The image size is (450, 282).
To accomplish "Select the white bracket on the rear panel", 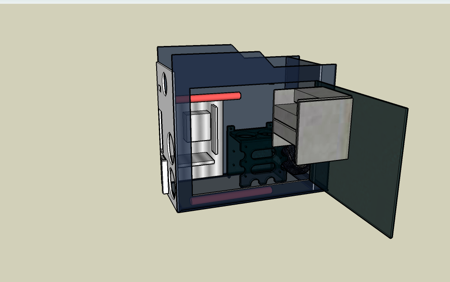I will (165, 176).
